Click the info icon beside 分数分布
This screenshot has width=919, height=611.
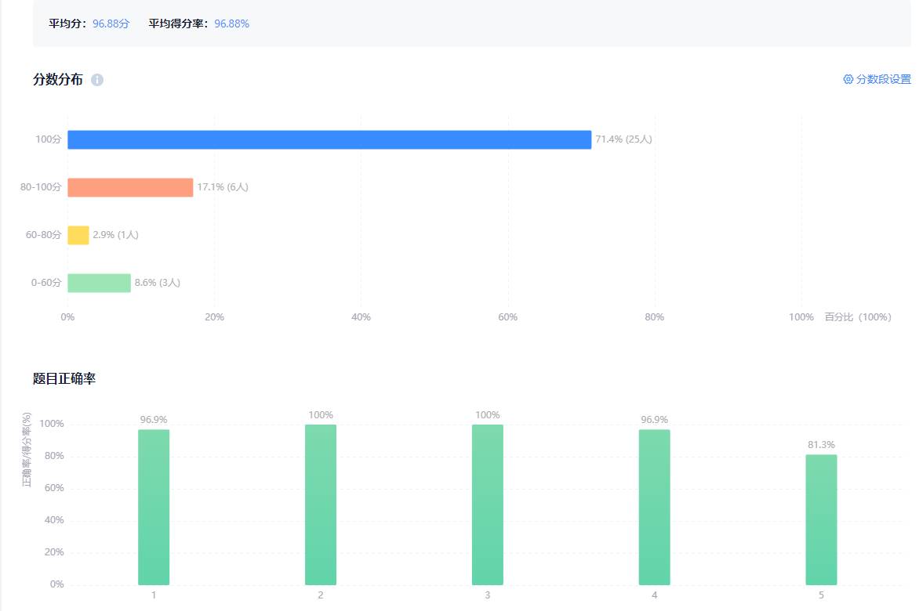pos(97,80)
